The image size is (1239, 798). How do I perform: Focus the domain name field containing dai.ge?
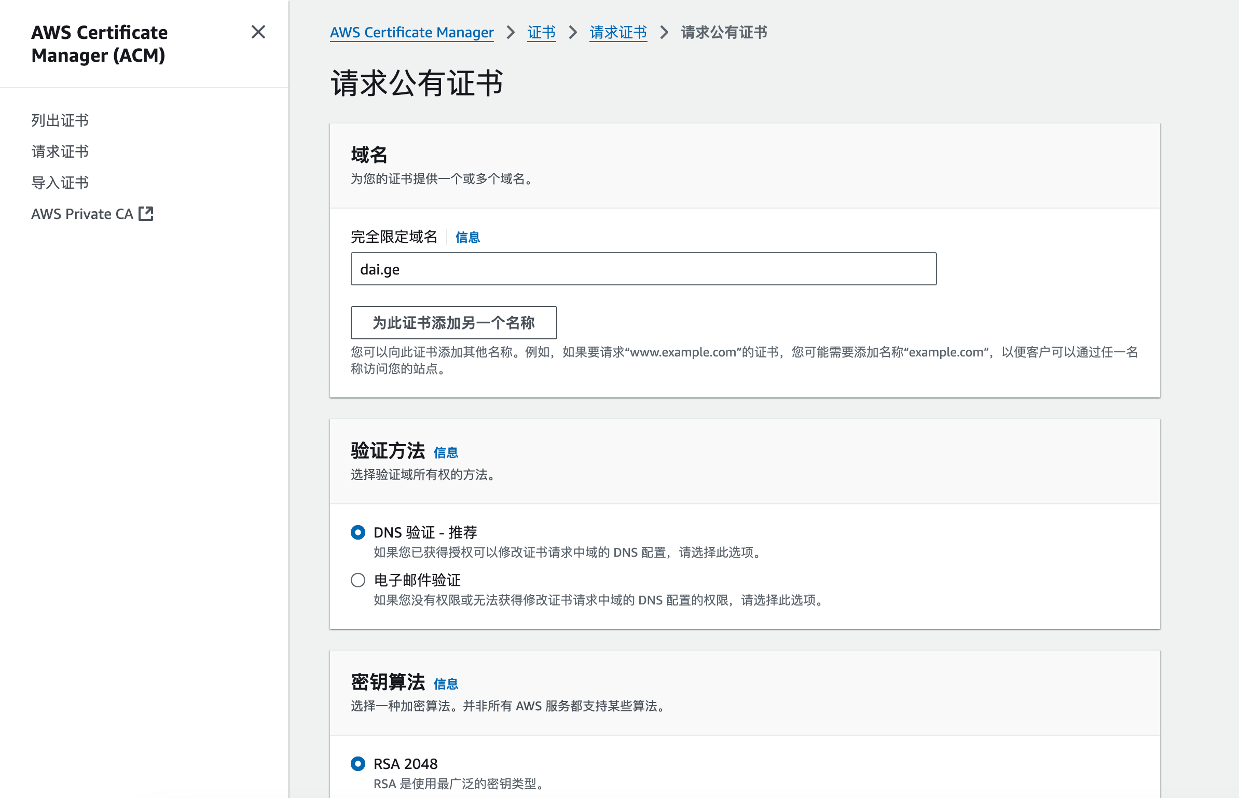(x=643, y=269)
